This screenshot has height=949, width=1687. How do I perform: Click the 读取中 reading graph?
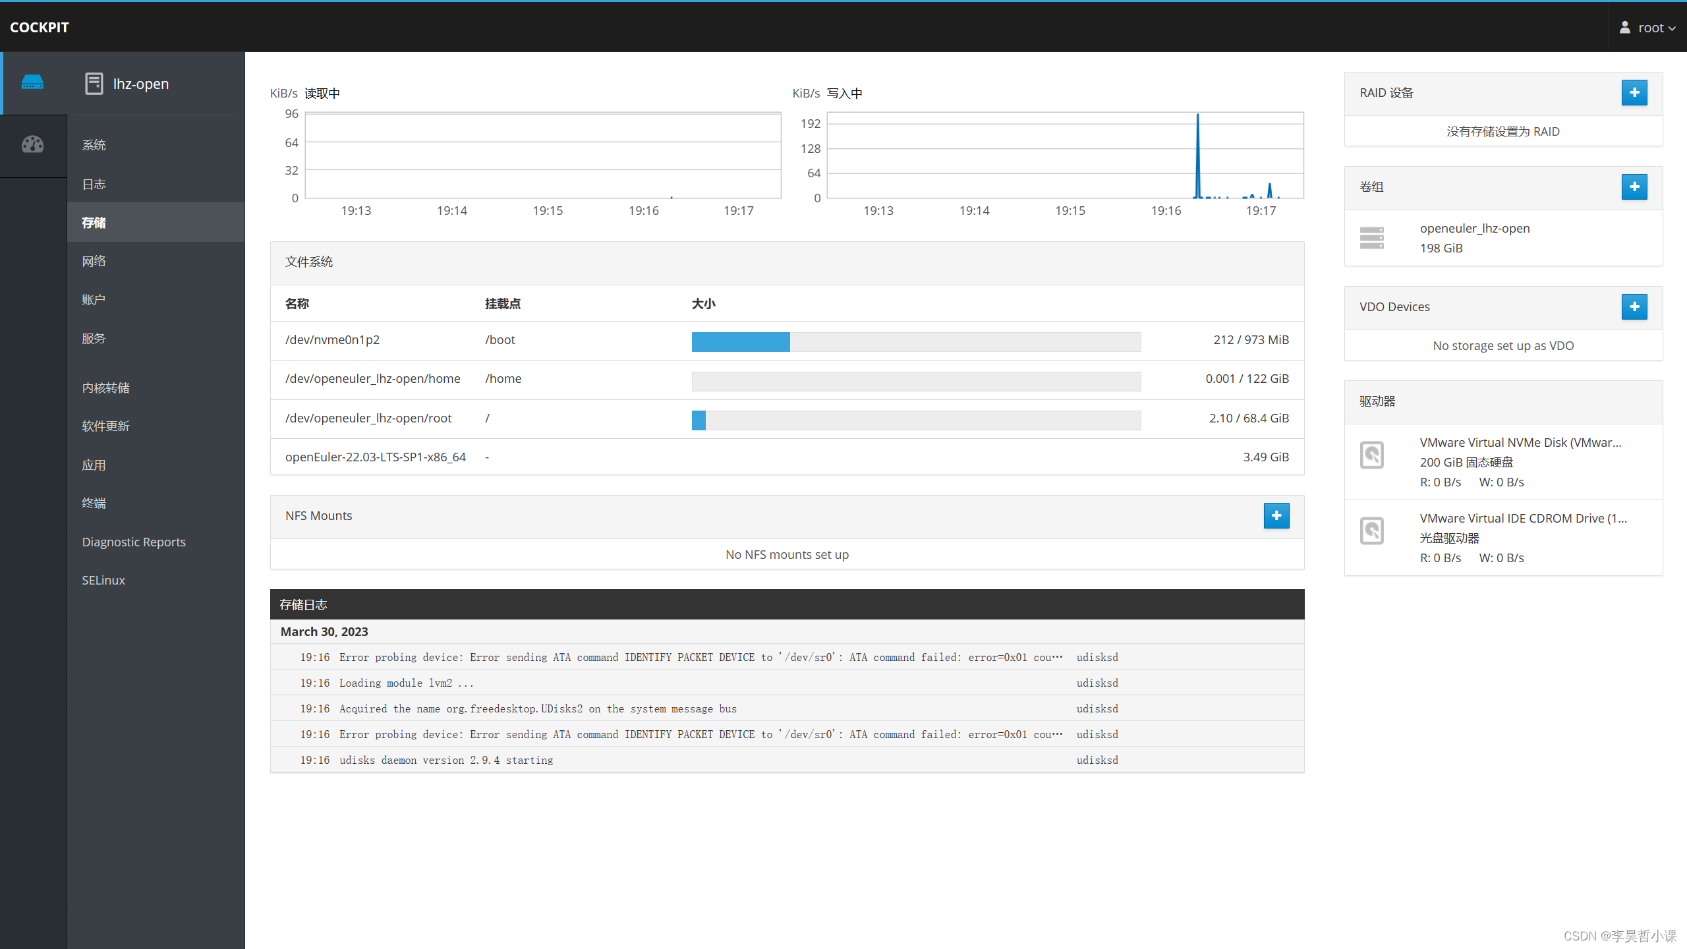pyautogui.click(x=543, y=155)
